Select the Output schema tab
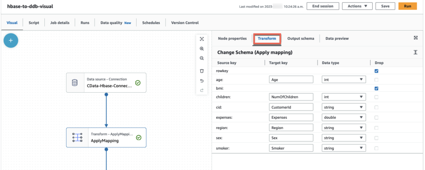This screenshot has height=170, width=425. click(x=300, y=38)
